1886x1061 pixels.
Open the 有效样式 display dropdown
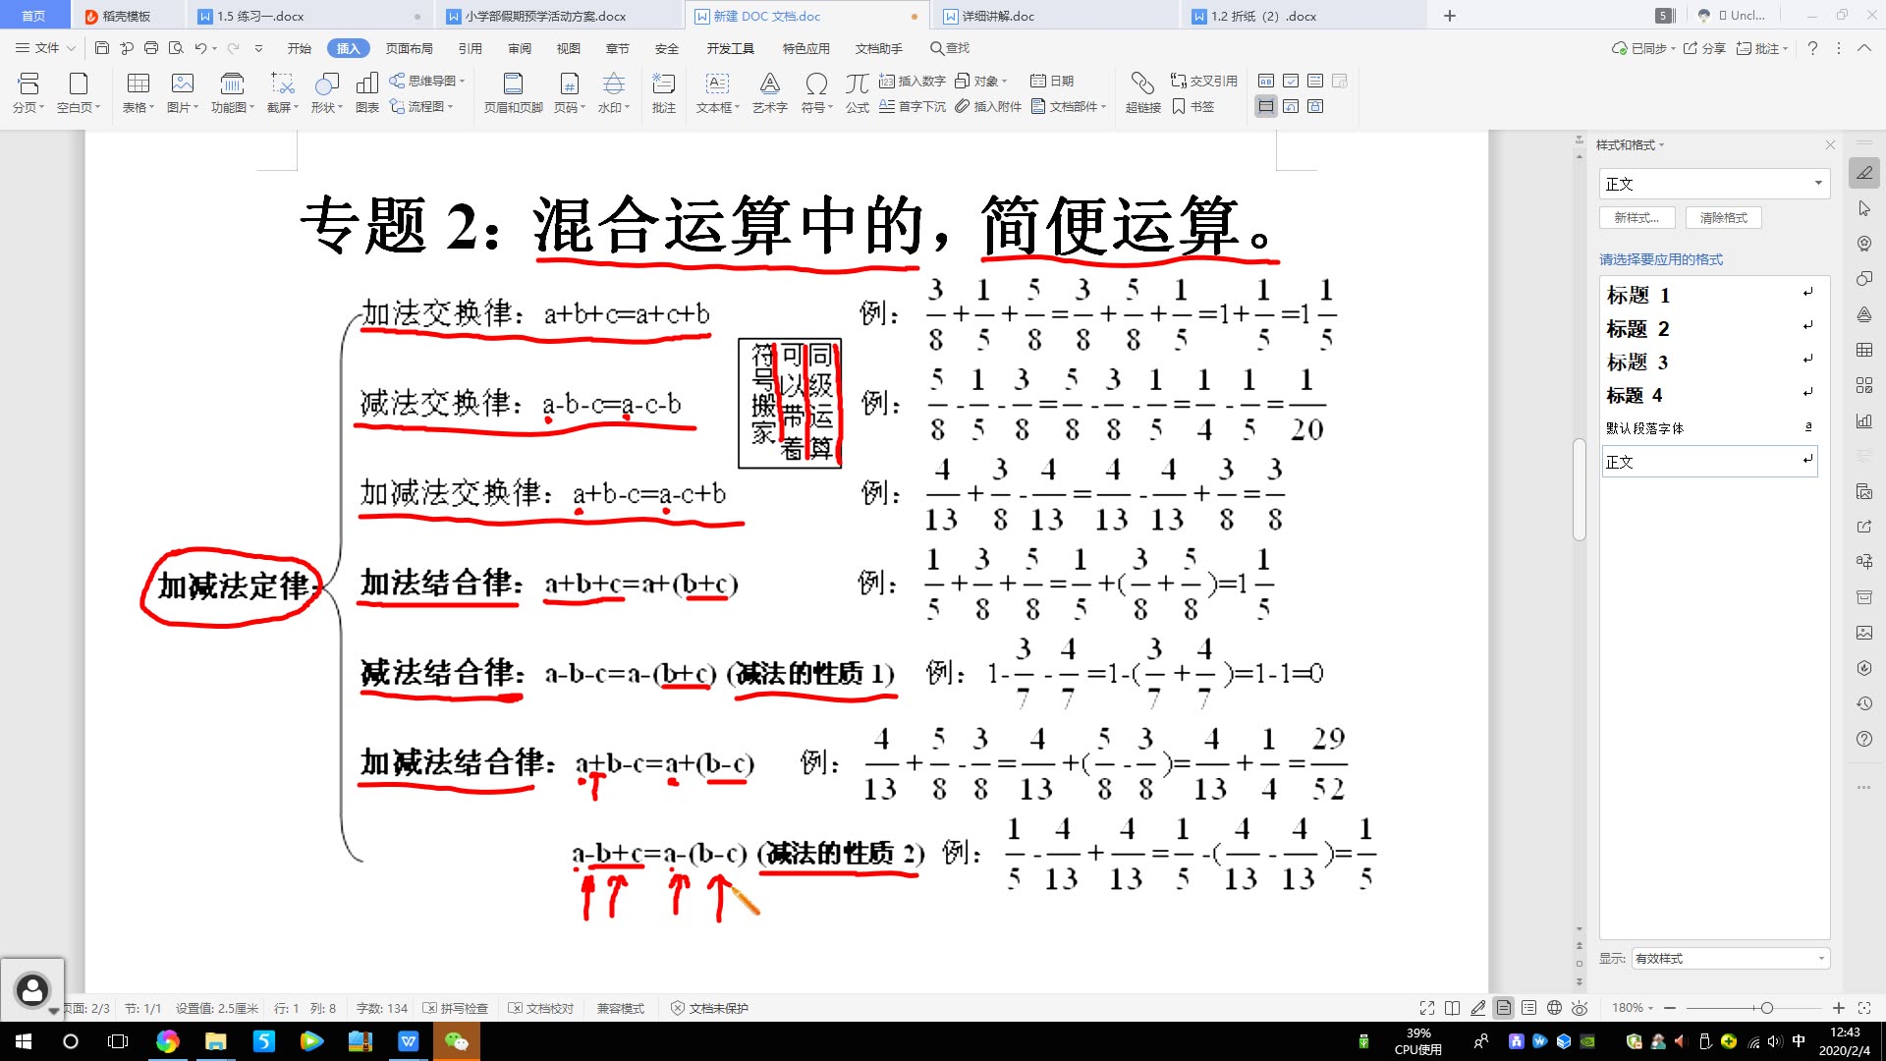[x=1730, y=958]
